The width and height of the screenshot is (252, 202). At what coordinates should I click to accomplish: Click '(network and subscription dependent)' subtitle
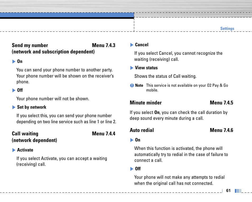point(53,52)
